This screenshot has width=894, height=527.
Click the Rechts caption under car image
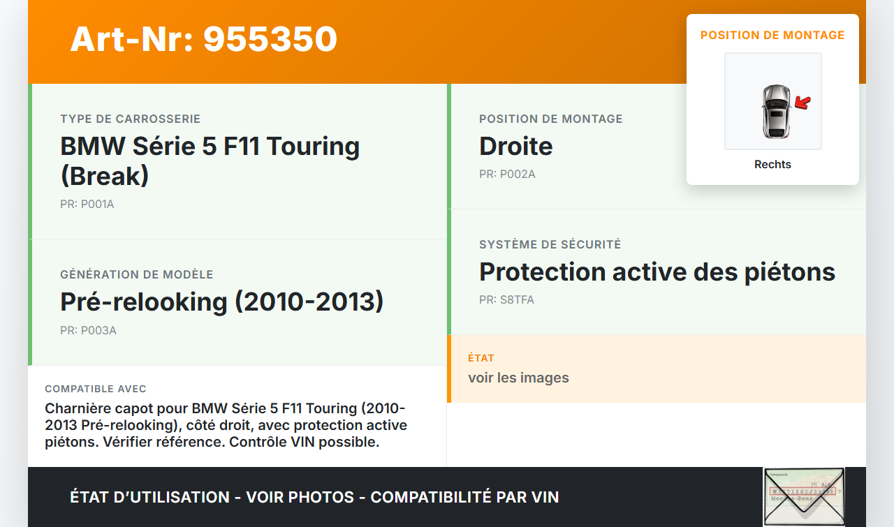tap(772, 165)
